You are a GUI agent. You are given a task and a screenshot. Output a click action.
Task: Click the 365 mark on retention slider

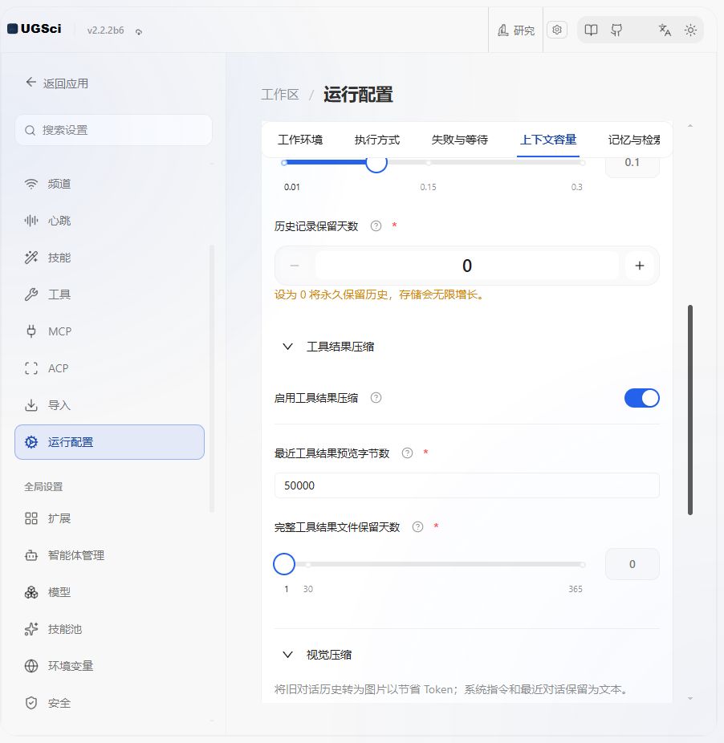point(576,589)
